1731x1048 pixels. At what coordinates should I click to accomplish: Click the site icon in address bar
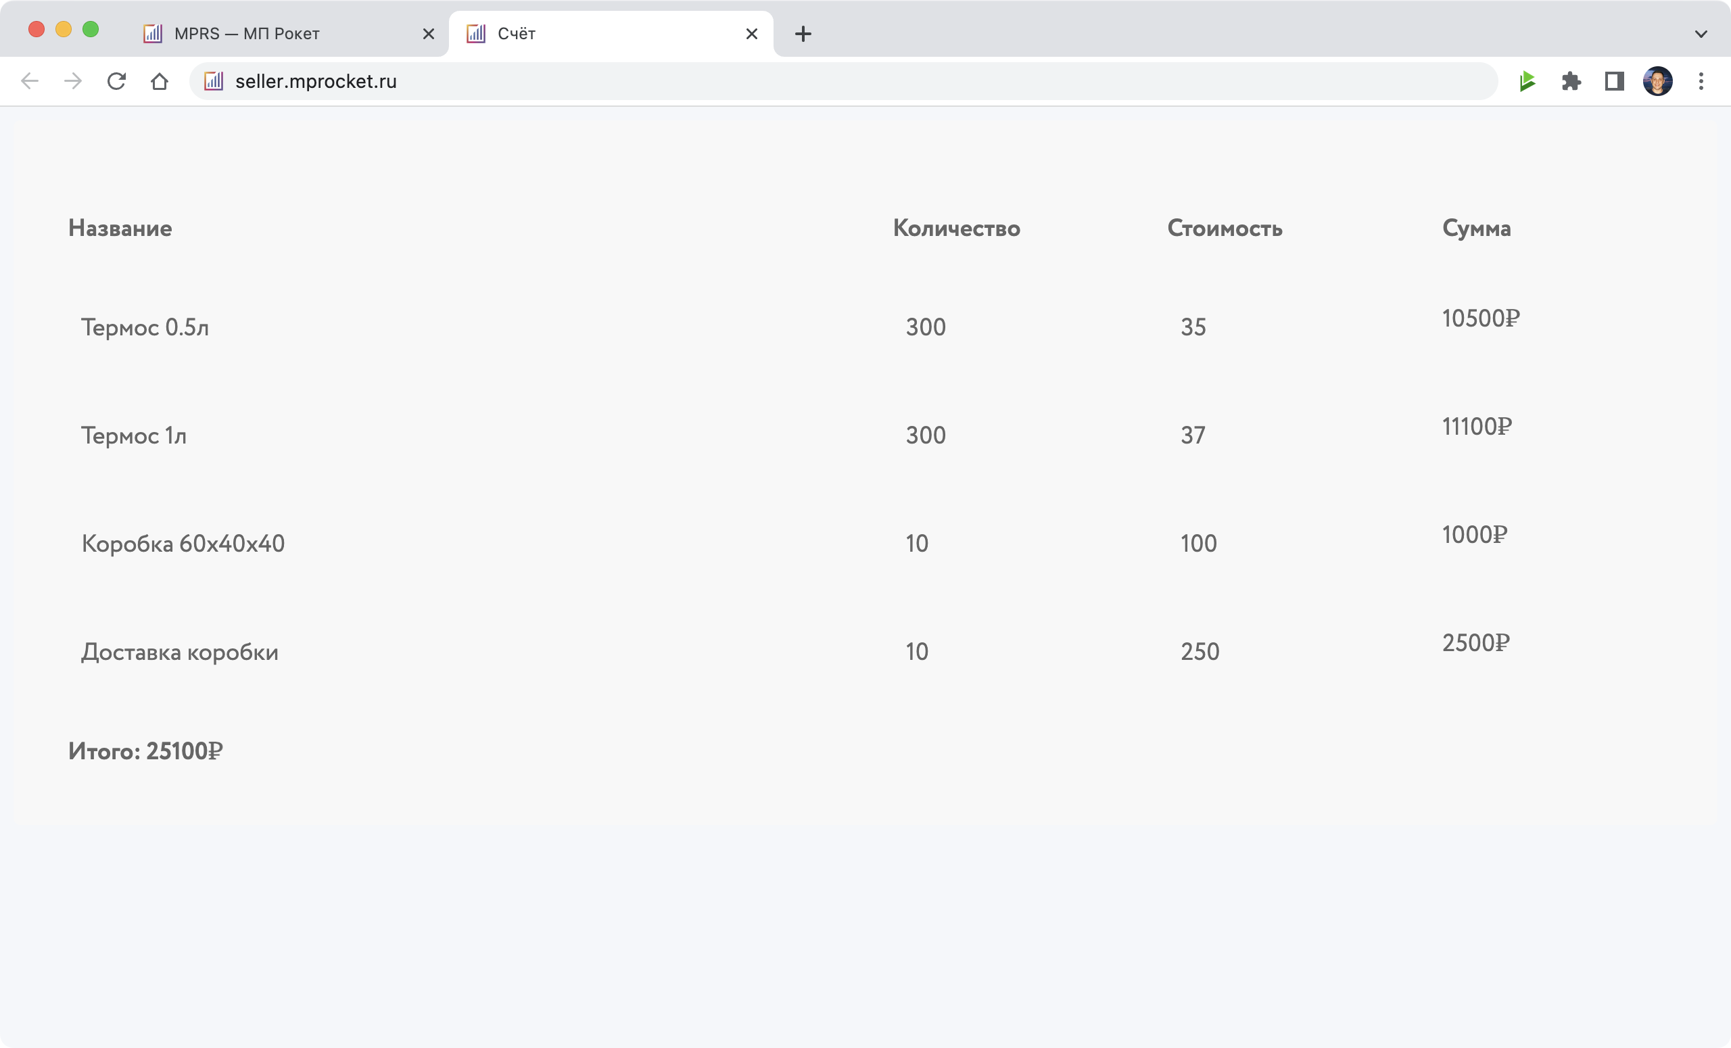[214, 82]
